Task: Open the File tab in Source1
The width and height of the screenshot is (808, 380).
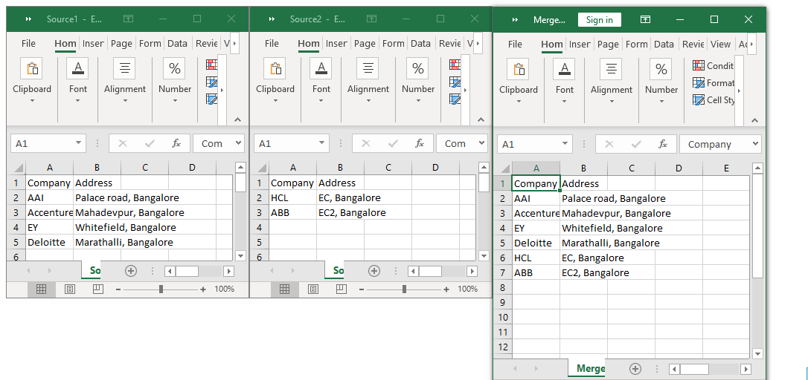Action: [x=28, y=44]
